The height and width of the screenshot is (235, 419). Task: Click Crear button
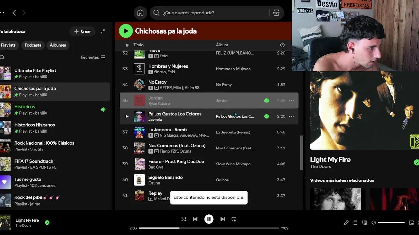(82, 31)
